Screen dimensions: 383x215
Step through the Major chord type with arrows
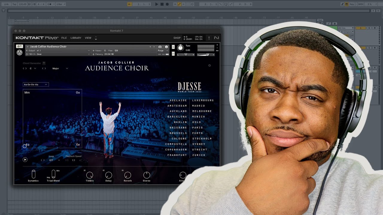point(44,68)
